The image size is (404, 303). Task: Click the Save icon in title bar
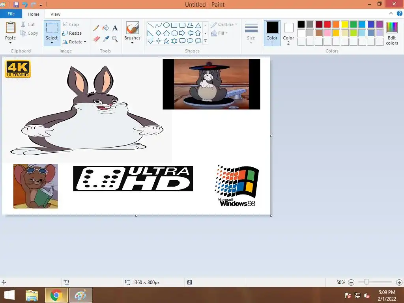coord(16,5)
